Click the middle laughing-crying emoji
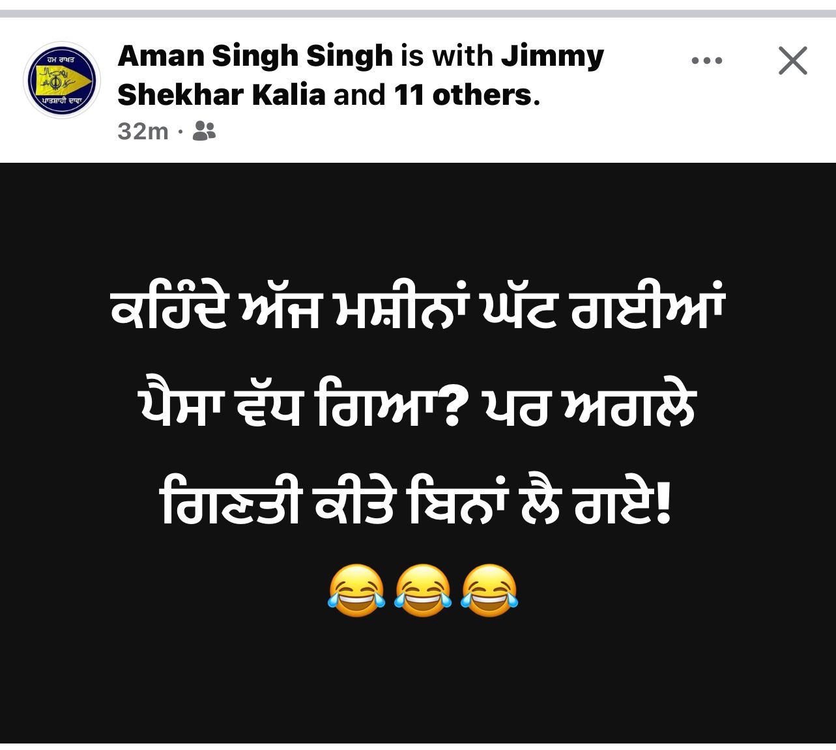Screen dimensions: 836x750 tap(422, 590)
